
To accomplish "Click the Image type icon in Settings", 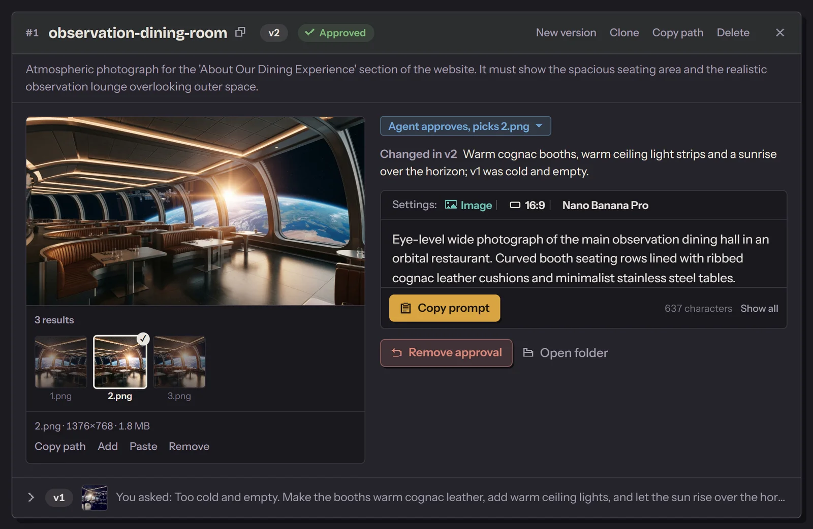I will coord(451,205).
